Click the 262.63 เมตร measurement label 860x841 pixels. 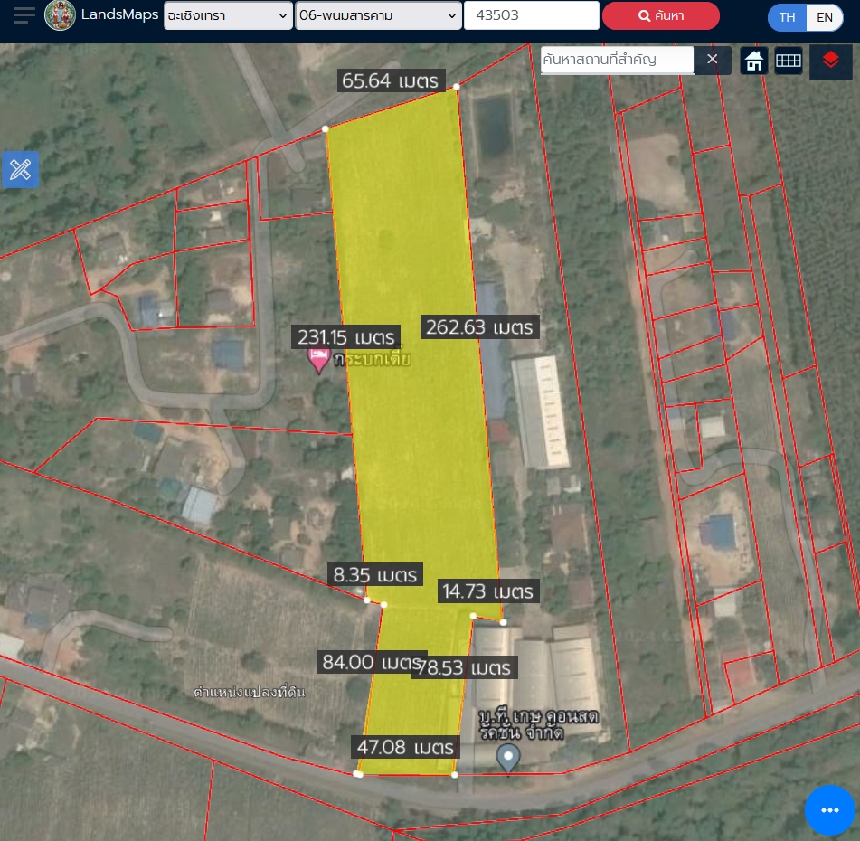point(480,327)
